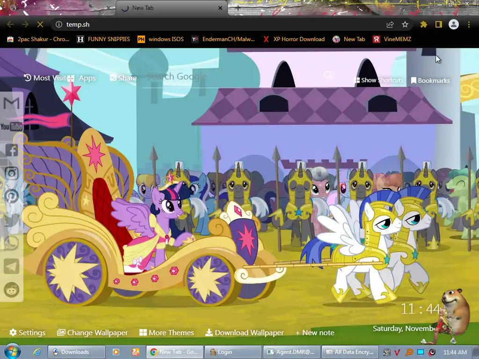This screenshot has width=479, height=359.
Task: Switch to the New Tab browser tab
Action: click(171, 8)
